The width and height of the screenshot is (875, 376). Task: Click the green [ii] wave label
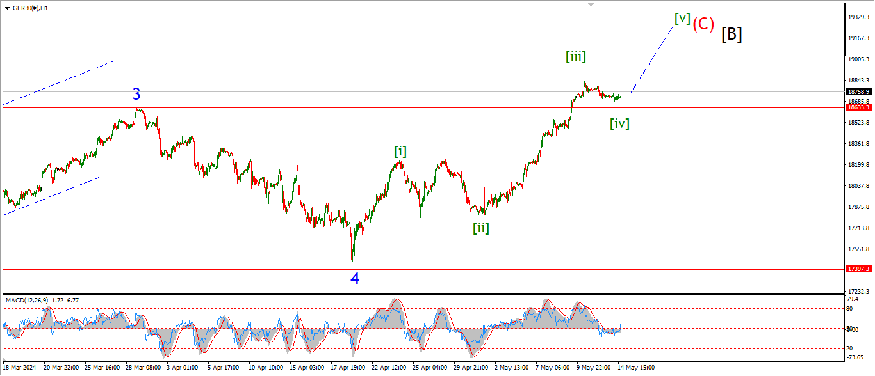click(480, 228)
